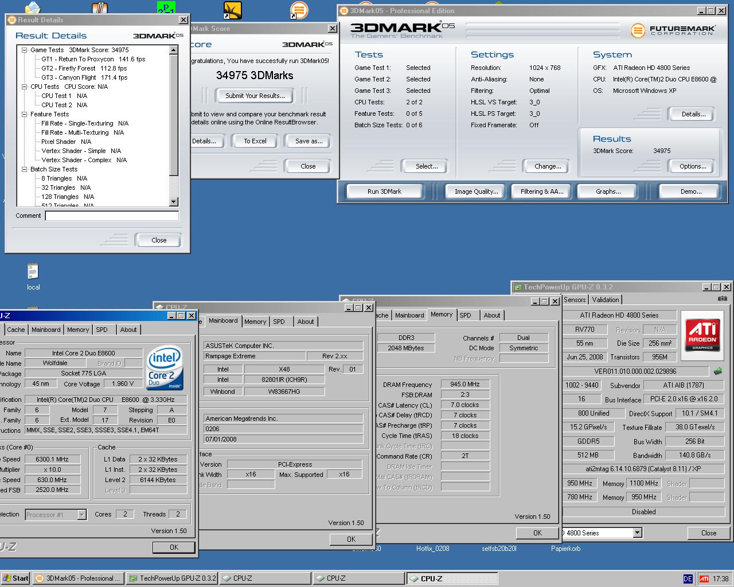Select the About tab in the Mainboard CPU-Z window
Image resolution: width=734 pixels, height=587 pixels.
point(306,322)
